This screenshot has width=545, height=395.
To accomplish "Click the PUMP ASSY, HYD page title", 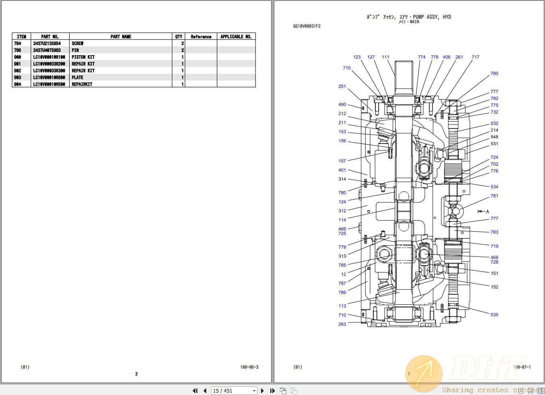I will pyautogui.click(x=432, y=17).
